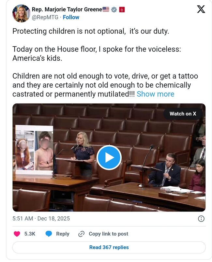This screenshot has height=262, width=212.
Task: Click the blue reply speech bubble icon
Action: coord(49,234)
